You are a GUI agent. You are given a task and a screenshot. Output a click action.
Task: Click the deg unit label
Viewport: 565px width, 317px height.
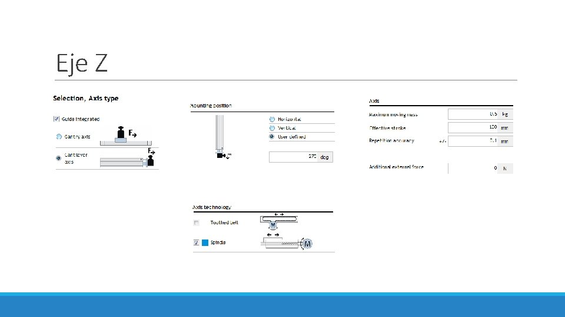(x=325, y=157)
